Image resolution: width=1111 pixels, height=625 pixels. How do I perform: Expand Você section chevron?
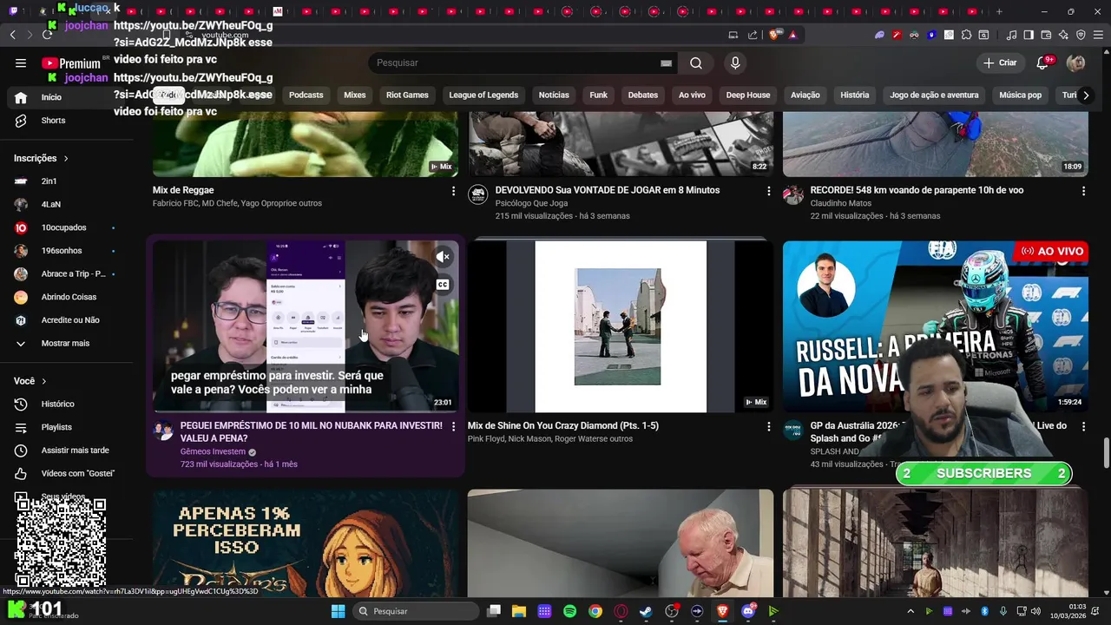click(x=44, y=381)
